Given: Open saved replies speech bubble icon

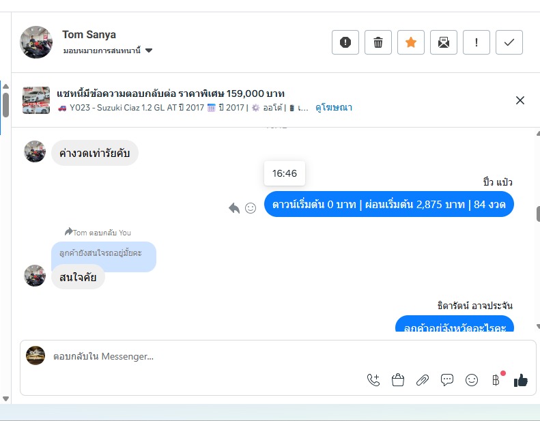Looking at the screenshot, I should coord(447,380).
